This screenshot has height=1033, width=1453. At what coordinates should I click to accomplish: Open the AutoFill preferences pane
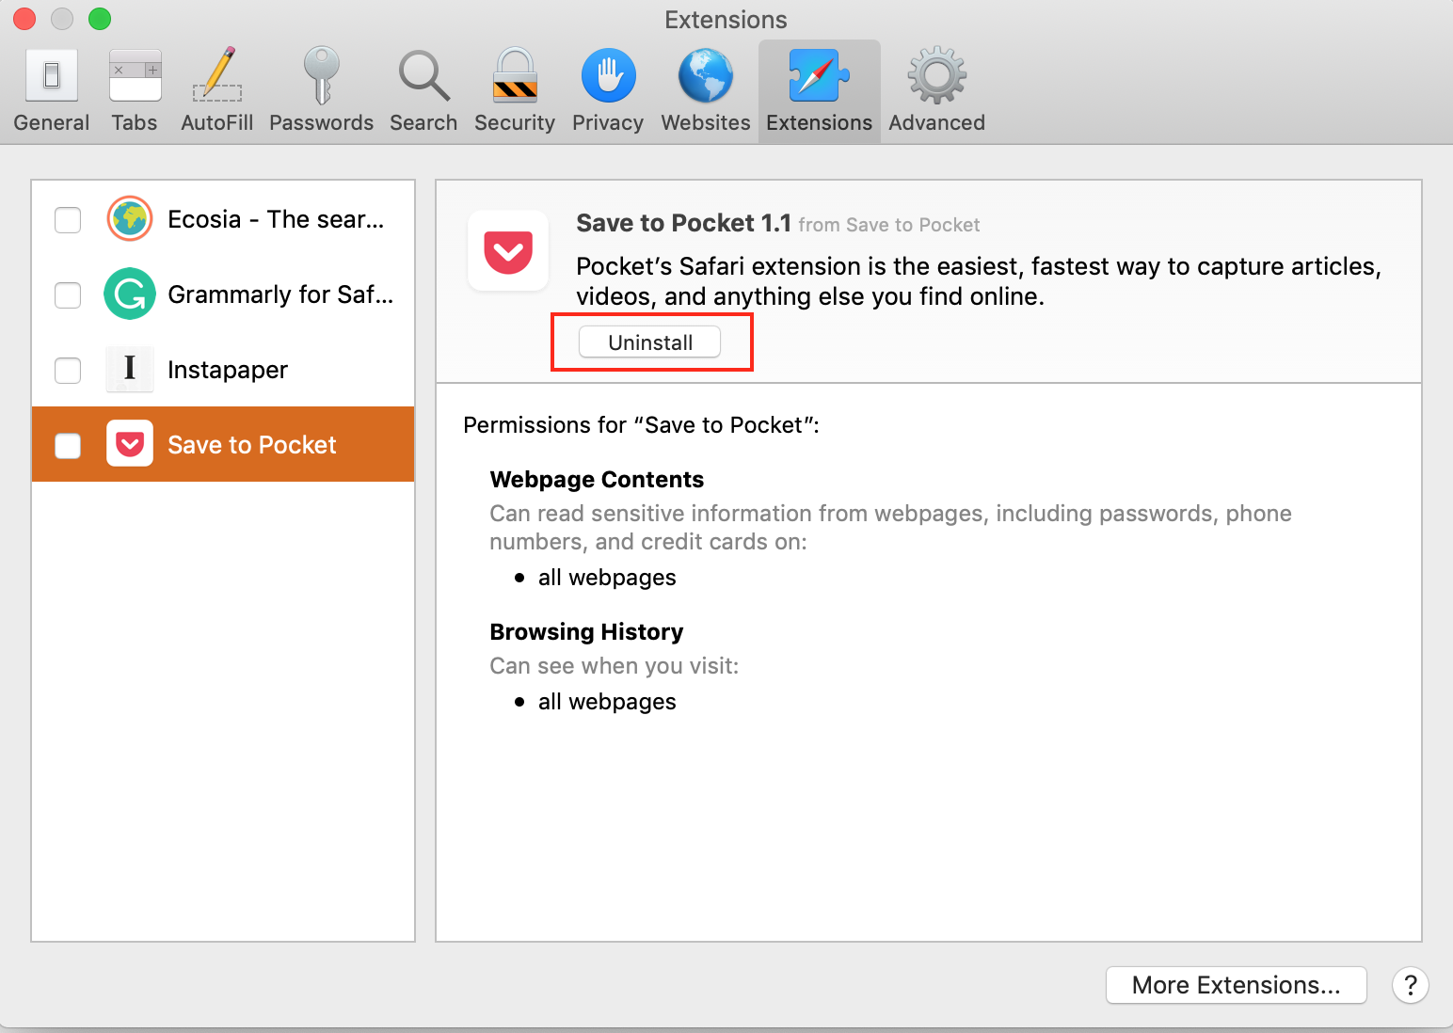pyautogui.click(x=217, y=91)
